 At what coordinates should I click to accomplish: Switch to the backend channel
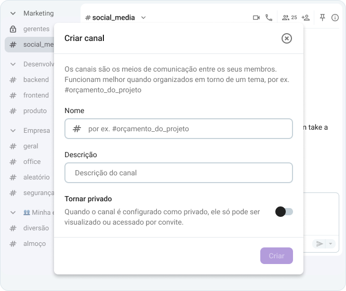(x=36, y=80)
